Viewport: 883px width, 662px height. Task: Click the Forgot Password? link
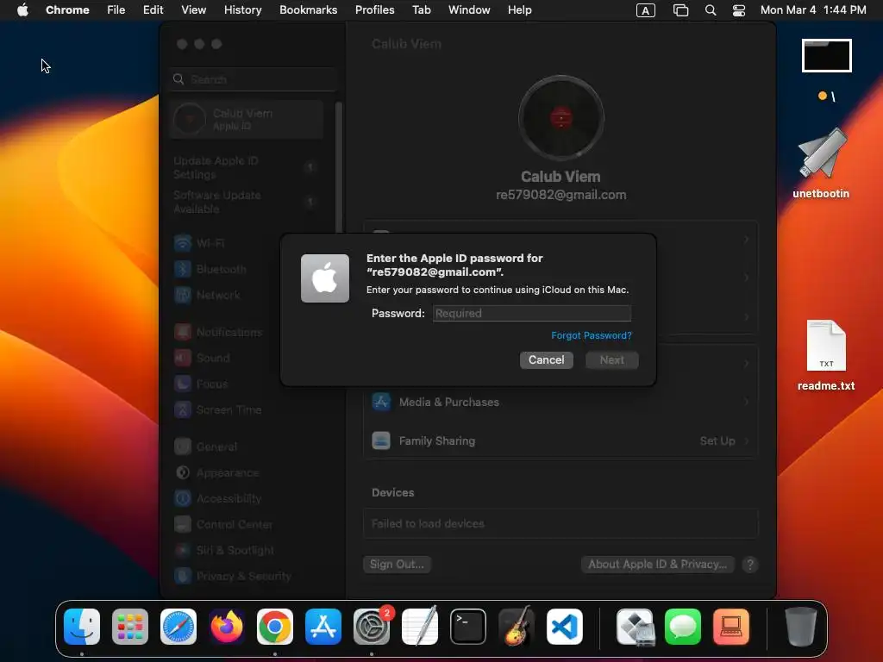pos(592,335)
